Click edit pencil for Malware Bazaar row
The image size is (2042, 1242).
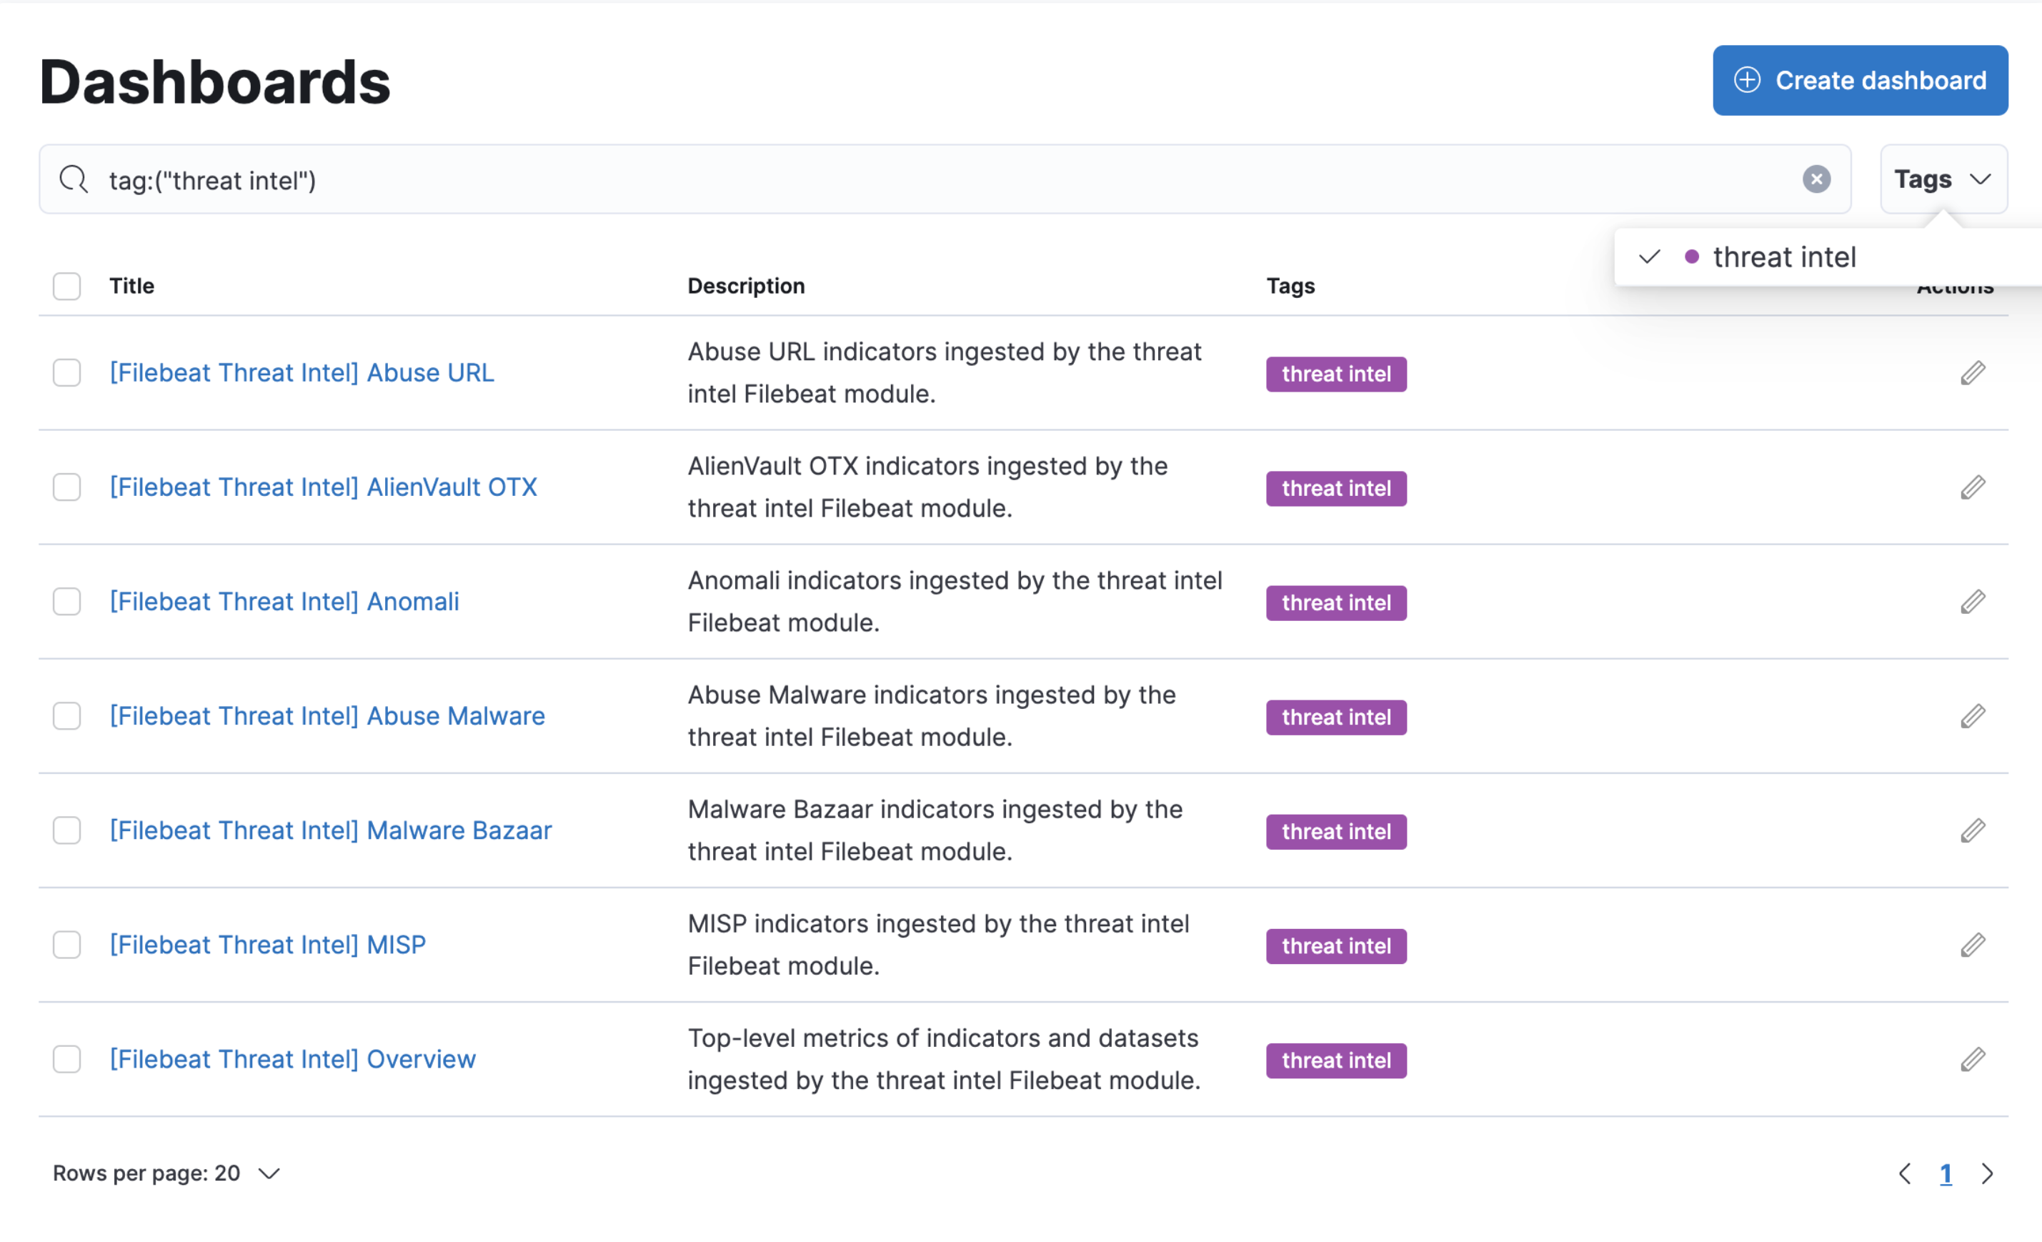(x=1973, y=831)
